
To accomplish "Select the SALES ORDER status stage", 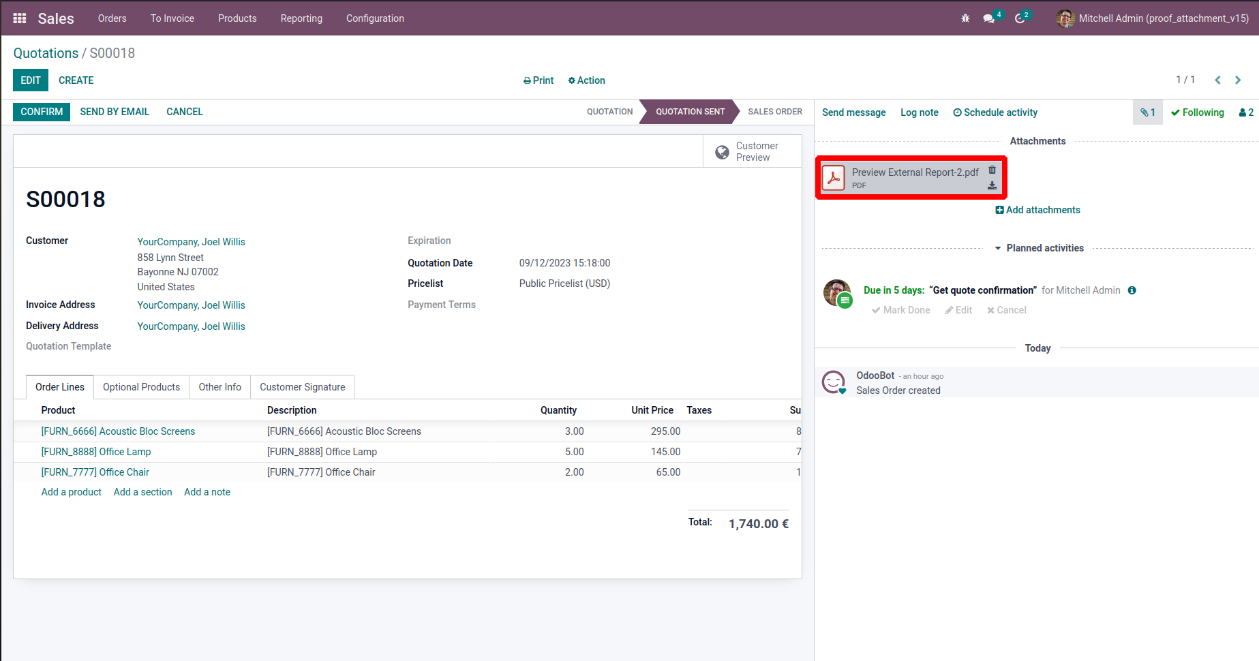I will [x=775, y=112].
